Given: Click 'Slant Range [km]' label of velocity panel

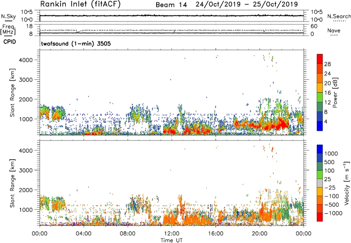Looking at the screenshot, I should coord(12,183).
